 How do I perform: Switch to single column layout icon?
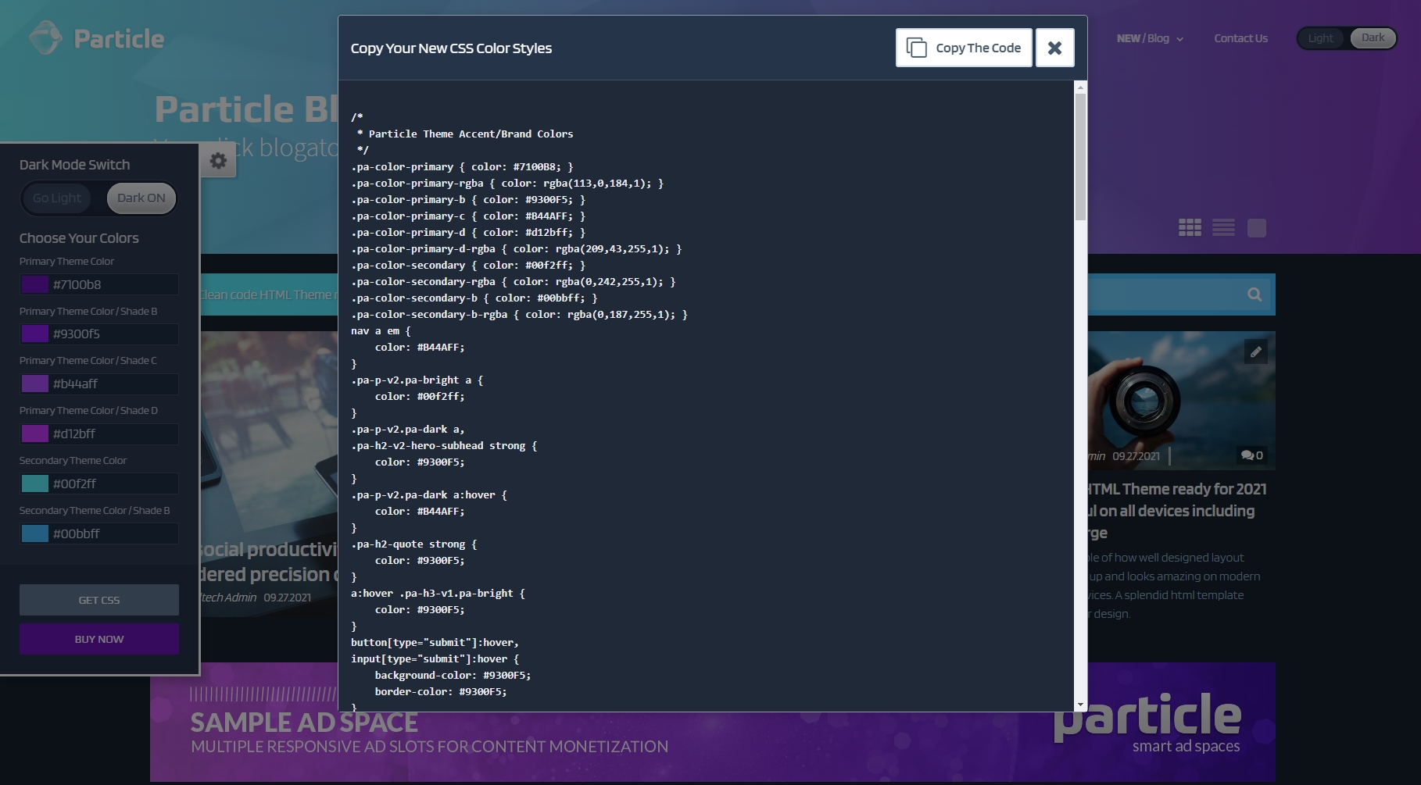(x=1257, y=227)
